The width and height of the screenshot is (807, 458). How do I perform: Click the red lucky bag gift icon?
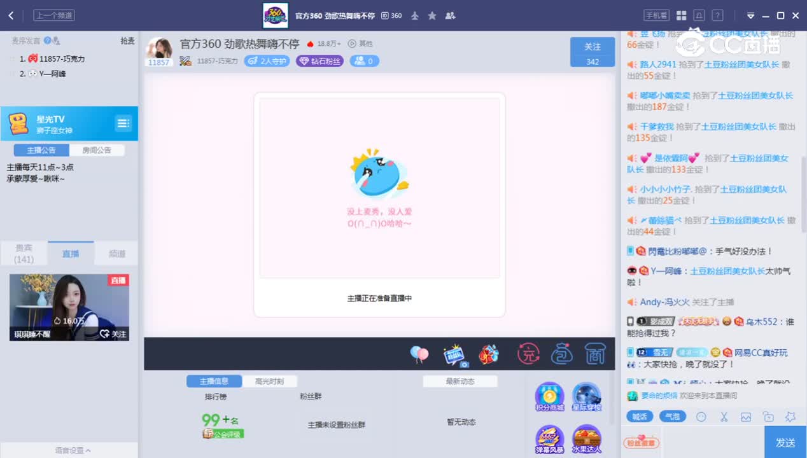(489, 354)
